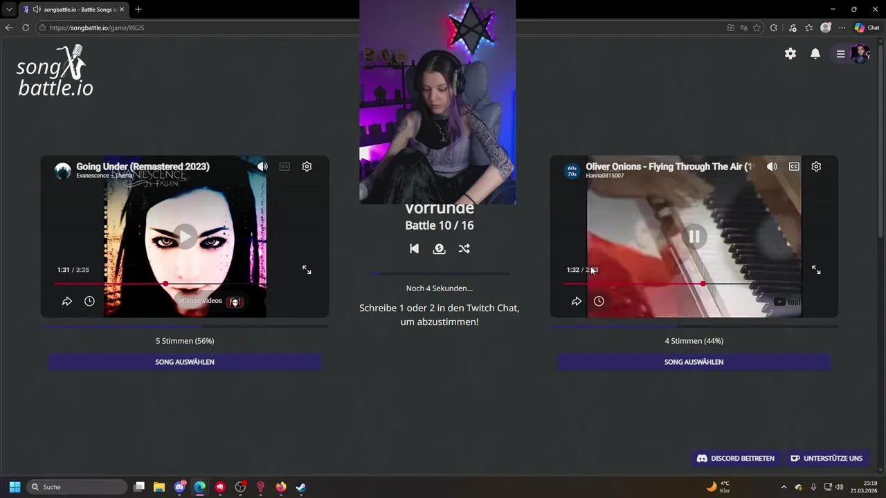
Task: Mute the tab via its speaker icon
Action: [37, 10]
